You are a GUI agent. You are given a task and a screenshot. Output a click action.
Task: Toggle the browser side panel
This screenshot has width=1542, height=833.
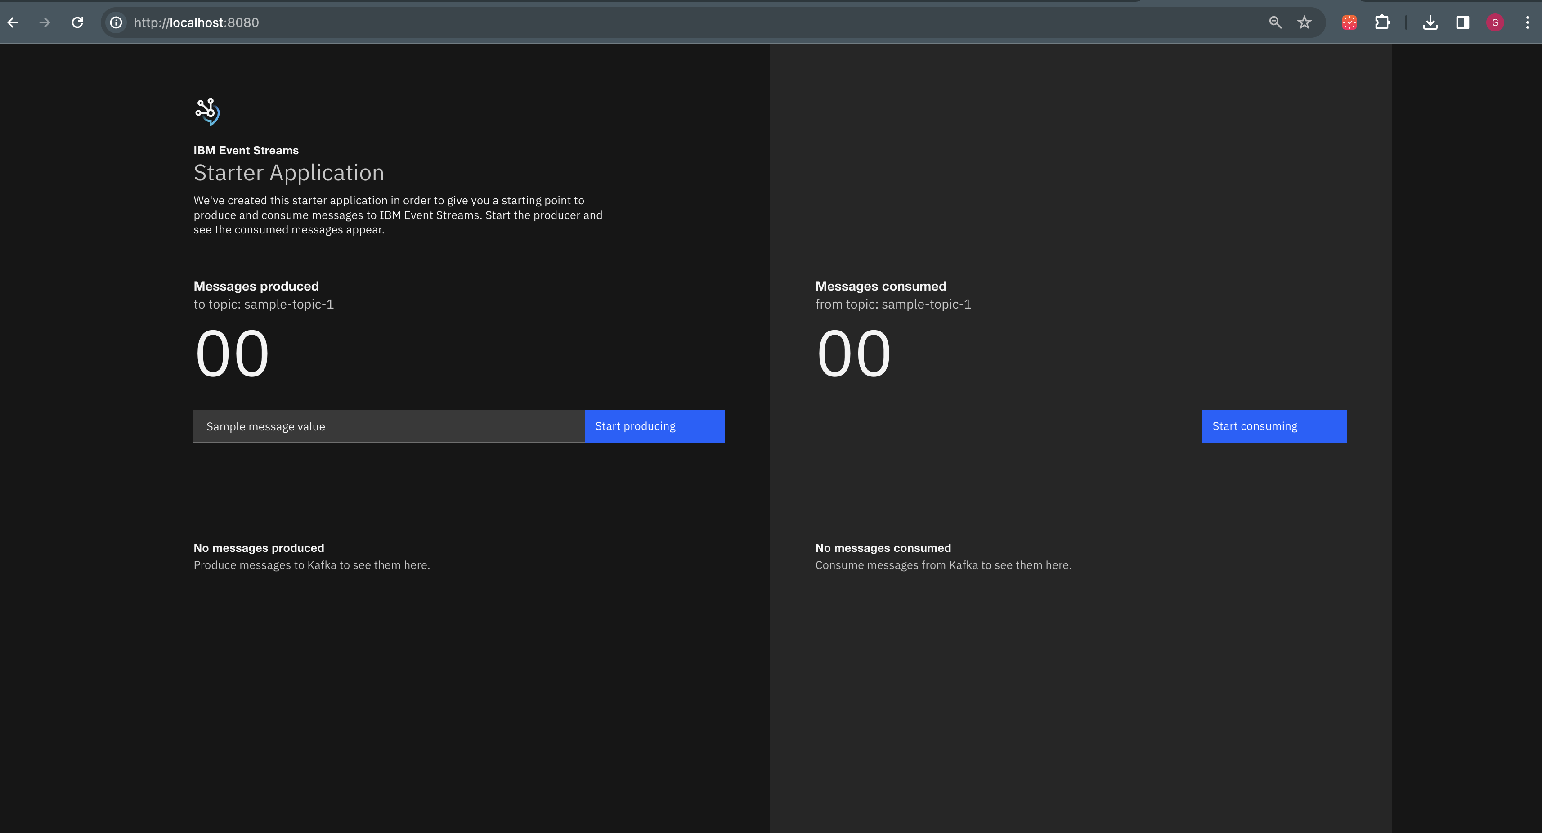click(x=1462, y=23)
